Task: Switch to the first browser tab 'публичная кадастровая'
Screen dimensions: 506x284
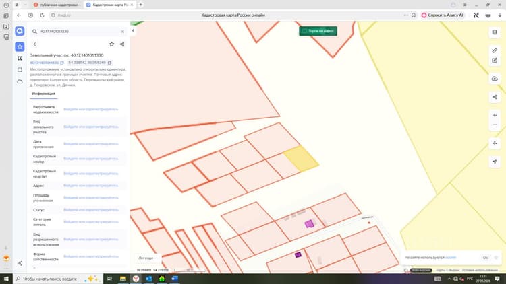Action: pos(57,5)
